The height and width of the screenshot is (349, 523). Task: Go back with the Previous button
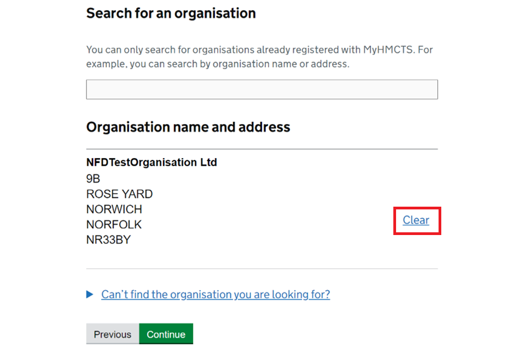[112, 334]
